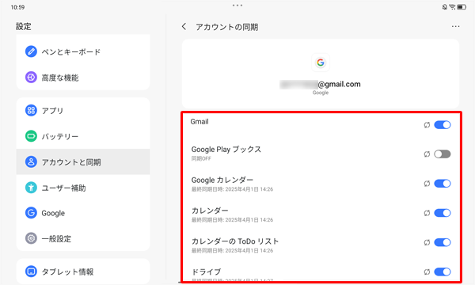This screenshot has width=475, height=285.
Task: Tap the カレンダーの ToDo リスト label
Action: click(x=235, y=241)
